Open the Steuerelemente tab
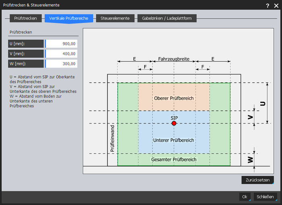 [115, 18]
